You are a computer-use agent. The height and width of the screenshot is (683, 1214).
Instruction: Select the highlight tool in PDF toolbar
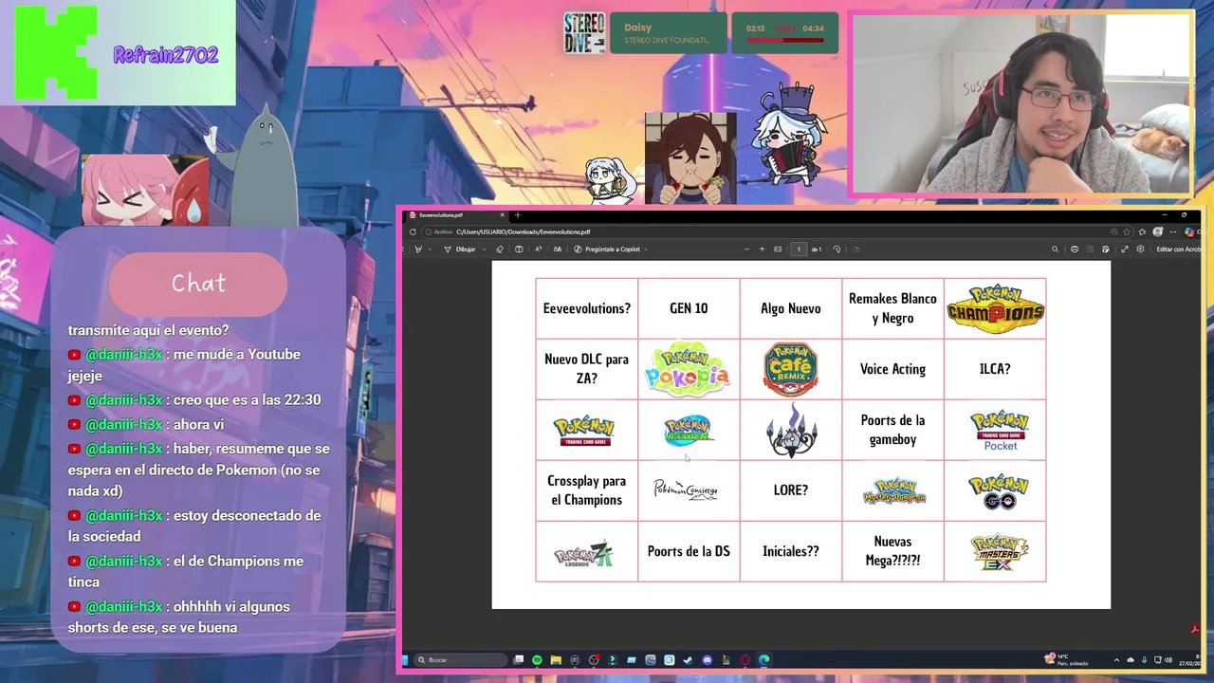[x=418, y=249]
